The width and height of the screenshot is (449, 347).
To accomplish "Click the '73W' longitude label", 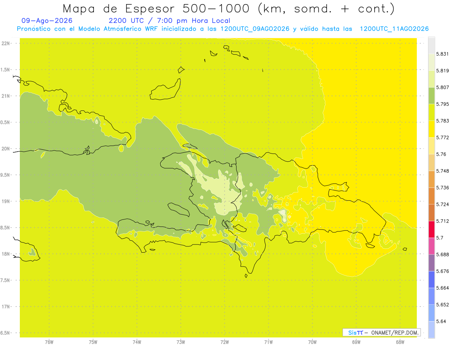I will tap(181, 342).
